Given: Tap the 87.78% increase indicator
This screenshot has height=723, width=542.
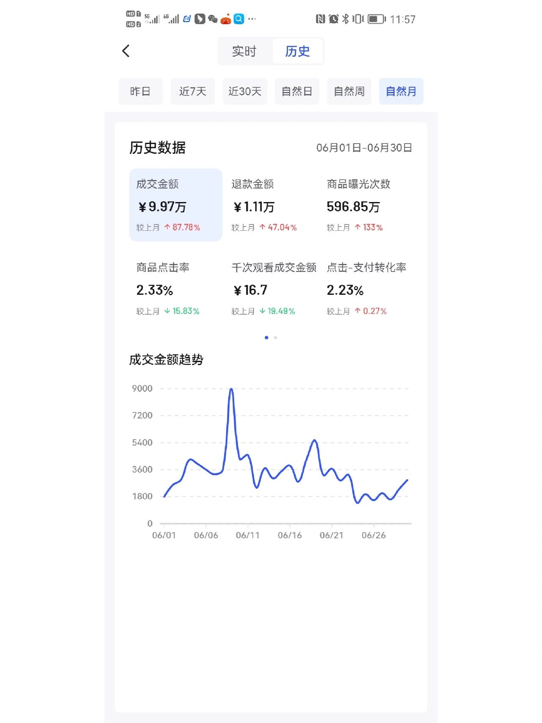Looking at the screenshot, I should tap(182, 227).
